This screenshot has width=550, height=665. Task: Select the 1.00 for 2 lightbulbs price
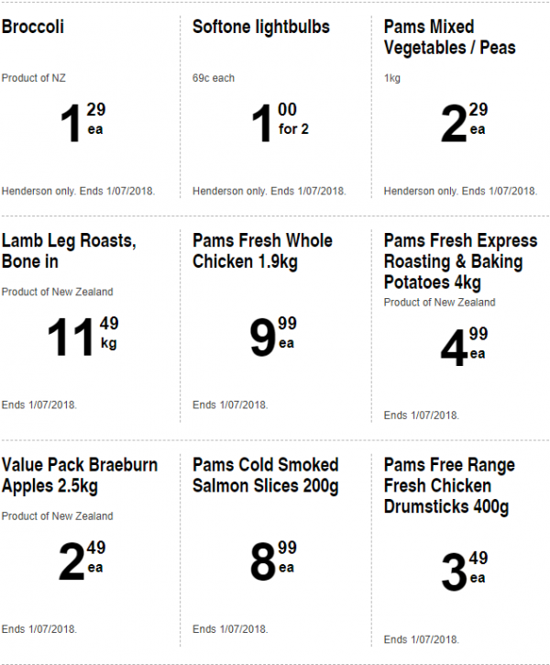point(280,123)
